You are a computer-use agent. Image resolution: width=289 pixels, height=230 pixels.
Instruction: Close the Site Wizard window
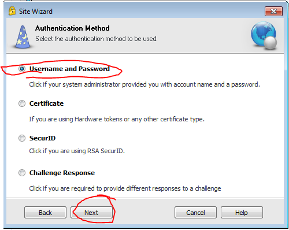tap(273, 11)
